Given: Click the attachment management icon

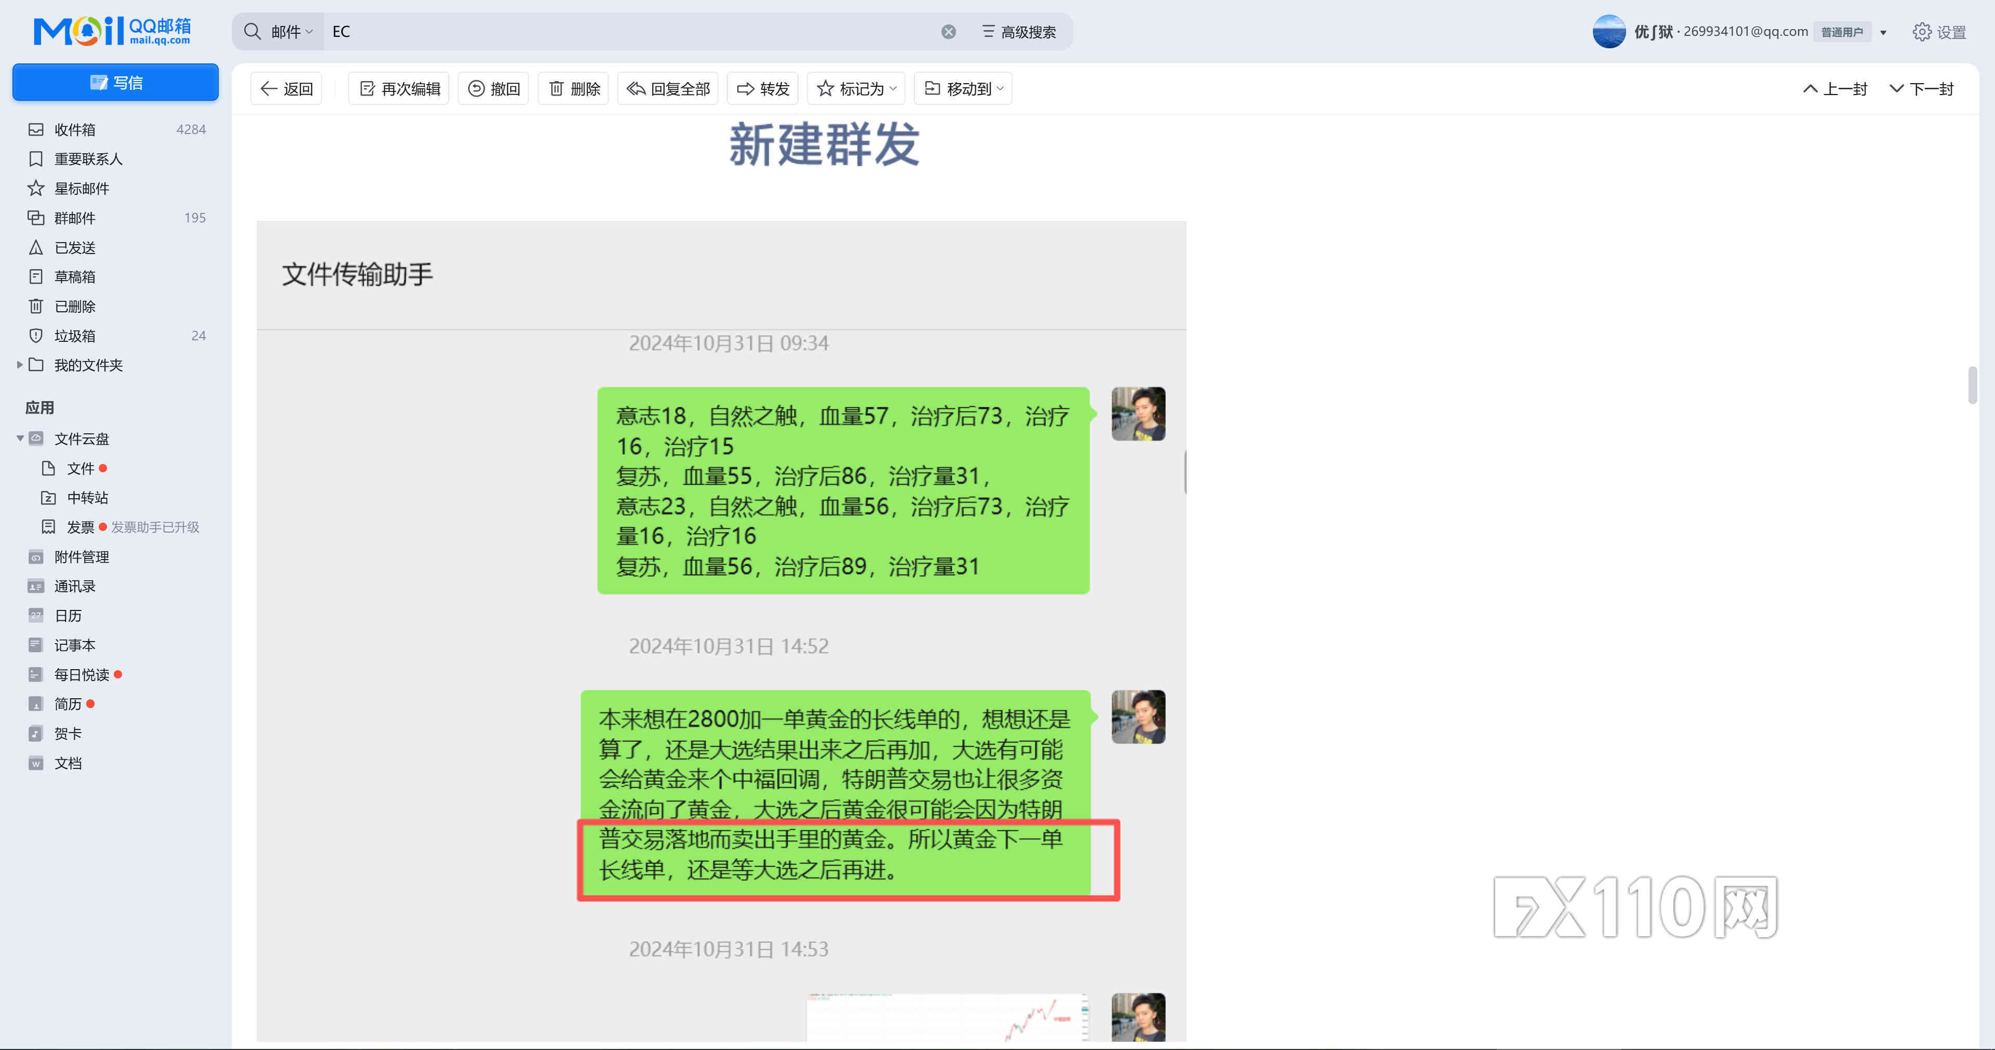Looking at the screenshot, I should click(36, 557).
